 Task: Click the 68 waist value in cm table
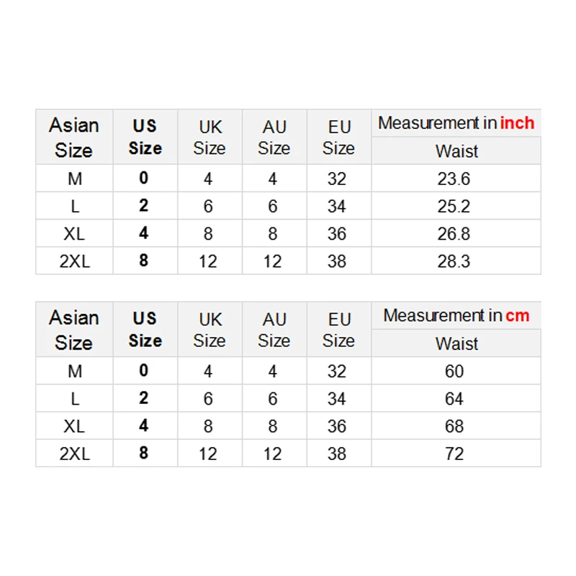454,426
